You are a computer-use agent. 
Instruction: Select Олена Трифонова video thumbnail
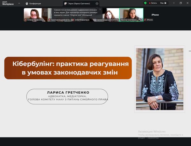(35, 14)
